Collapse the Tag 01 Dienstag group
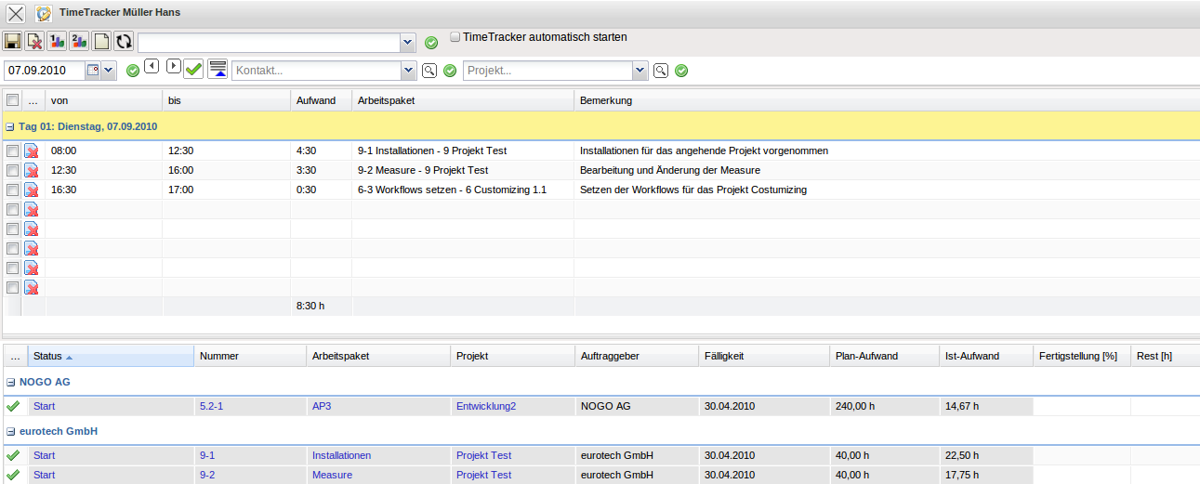This screenshot has height=484, width=1200. pos(9,126)
